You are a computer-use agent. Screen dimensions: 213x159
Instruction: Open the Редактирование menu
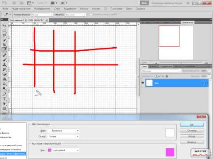[x=21, y=9]
